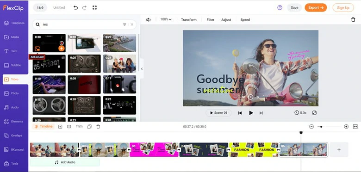Fit the timeline to width icon
This screenshot has width=361, height=172.
(x=355, y=127)
